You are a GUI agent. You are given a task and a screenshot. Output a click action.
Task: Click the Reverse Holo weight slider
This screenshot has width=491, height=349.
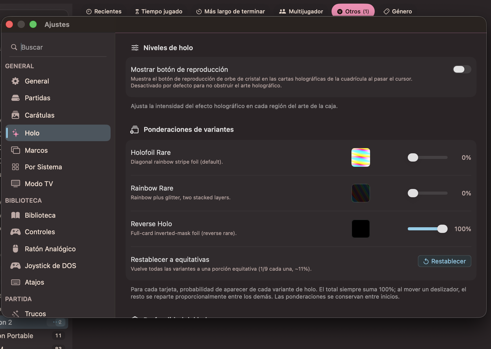(x=427, y=229)
